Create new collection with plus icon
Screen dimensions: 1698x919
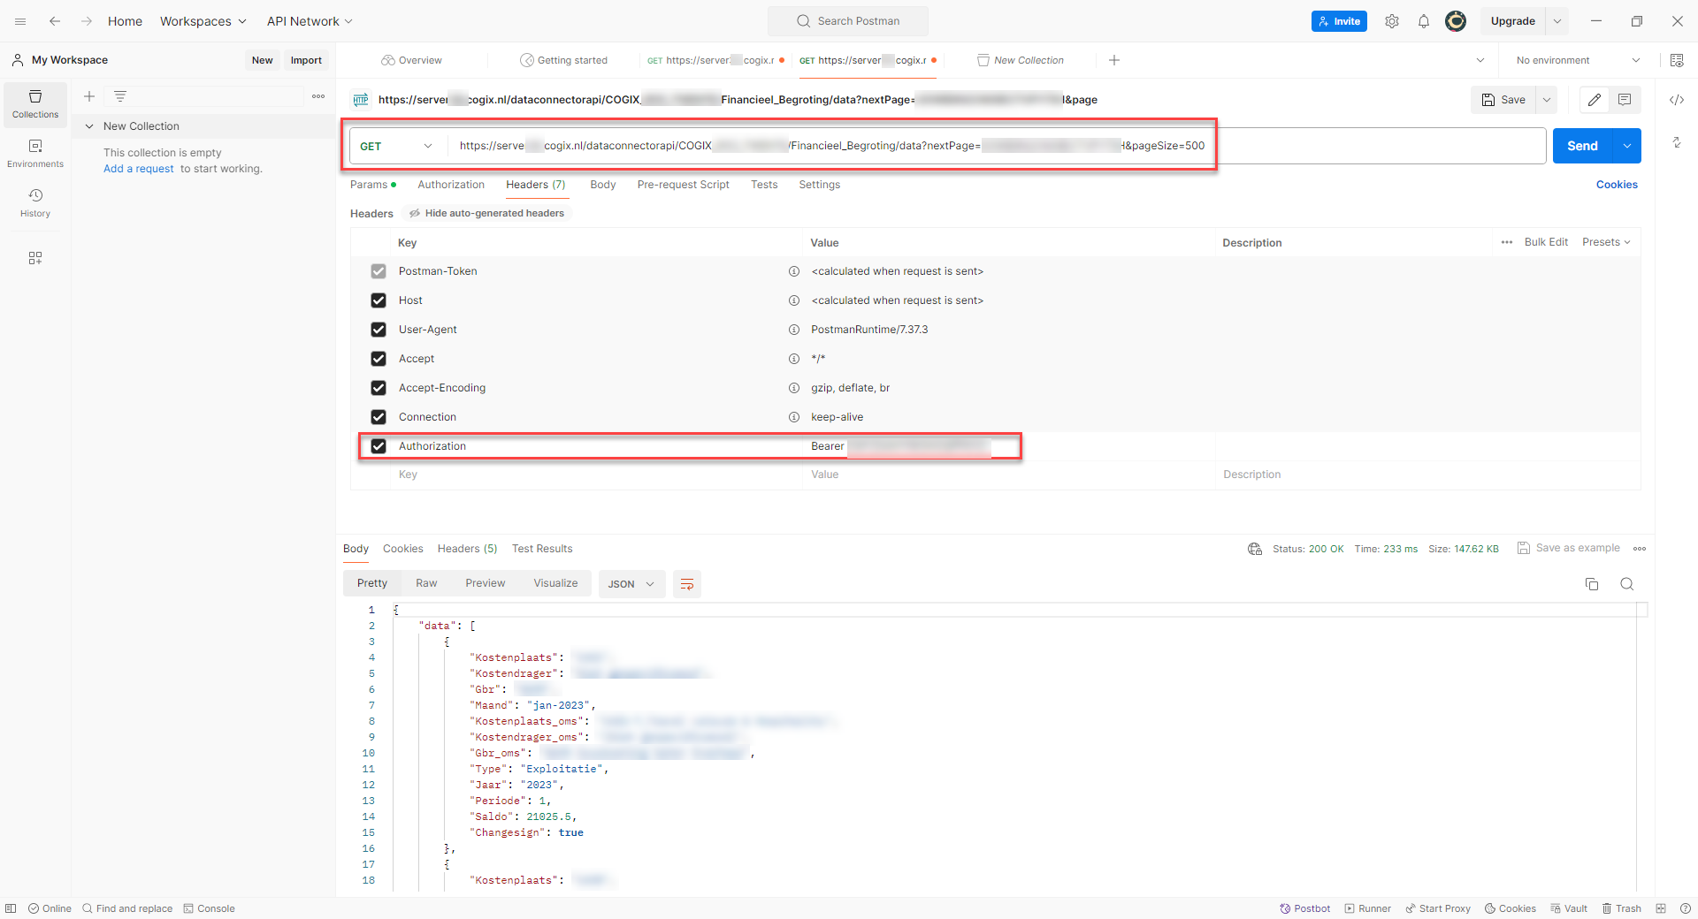(89, 96)
